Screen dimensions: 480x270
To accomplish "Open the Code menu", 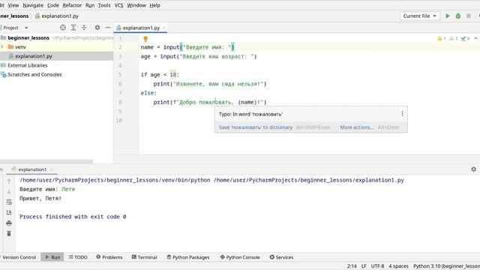I will coord(53,5).
